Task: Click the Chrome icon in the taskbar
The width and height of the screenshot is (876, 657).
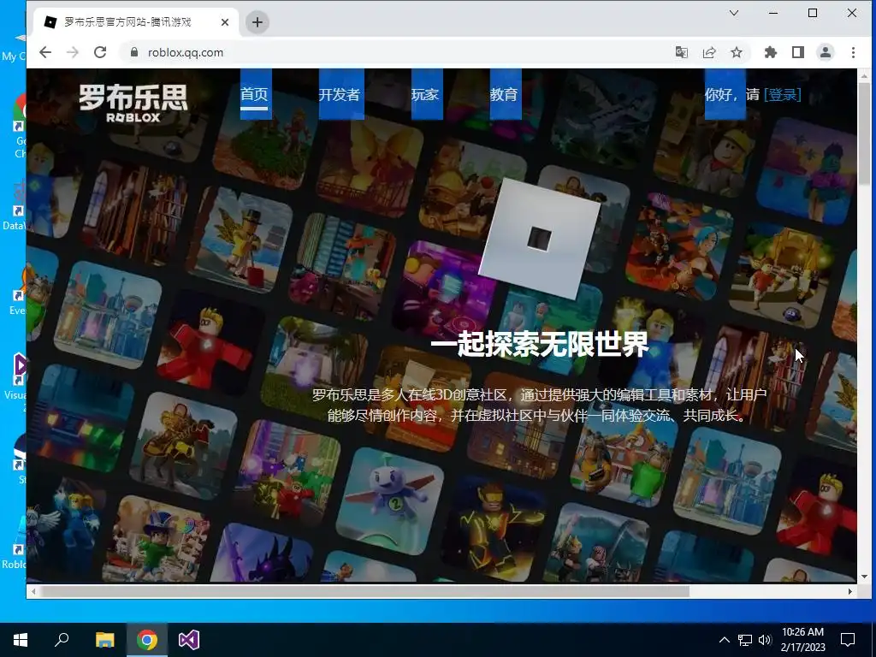Action: pyautogui.click(x=147, y=640)
